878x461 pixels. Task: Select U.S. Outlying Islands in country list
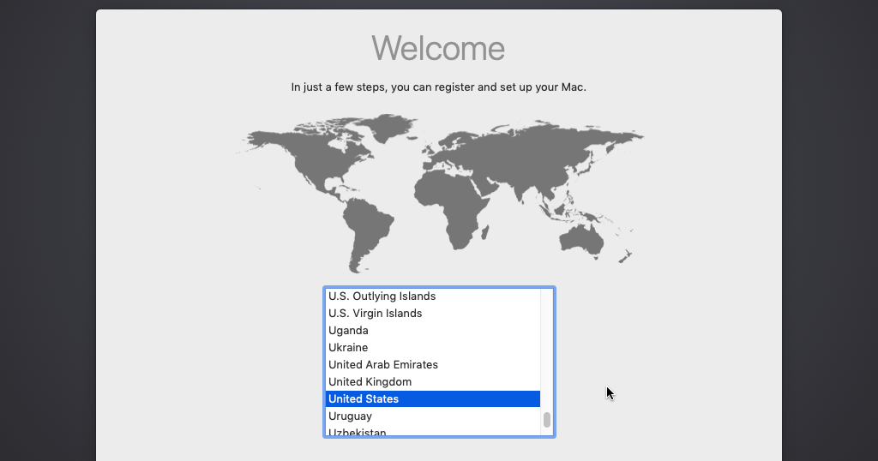point(433,296)
